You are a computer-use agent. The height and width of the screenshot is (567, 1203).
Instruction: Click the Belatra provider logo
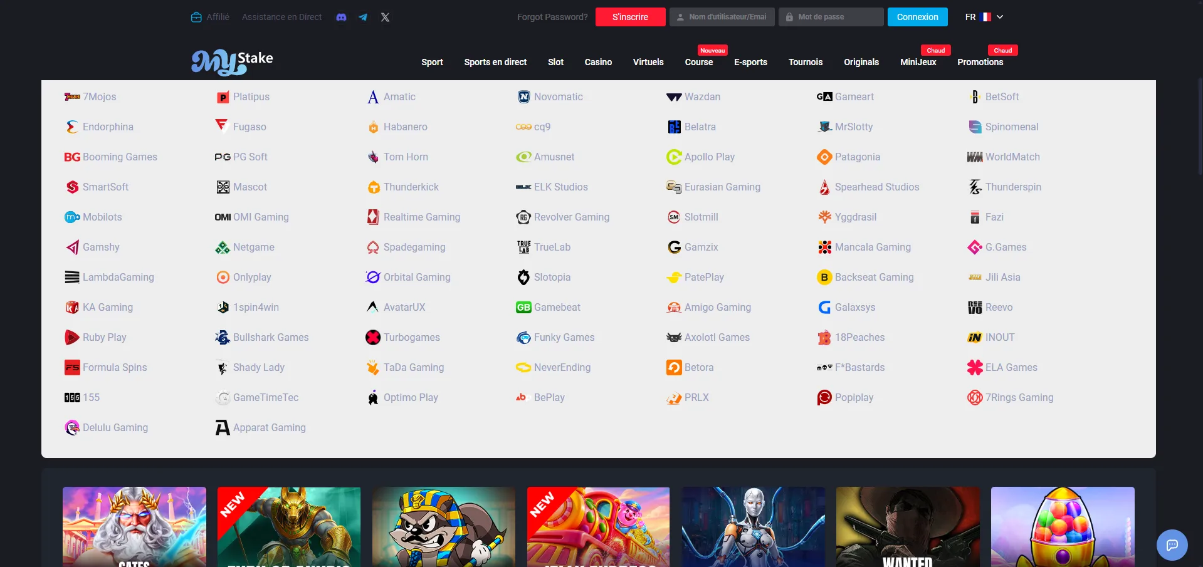pyautogui.click(x=674, y=127)
